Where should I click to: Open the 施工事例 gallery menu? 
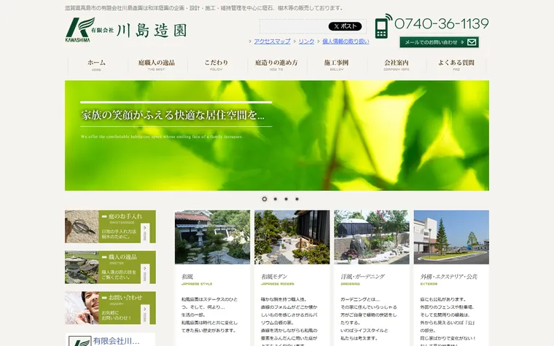[336, 65]
